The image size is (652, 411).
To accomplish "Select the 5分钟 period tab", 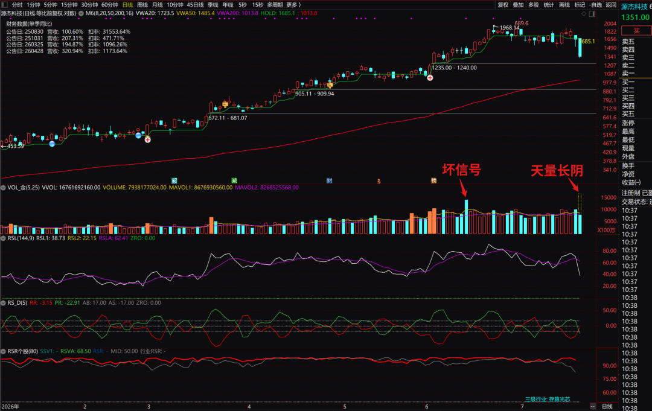I will [x=50, y=5].
